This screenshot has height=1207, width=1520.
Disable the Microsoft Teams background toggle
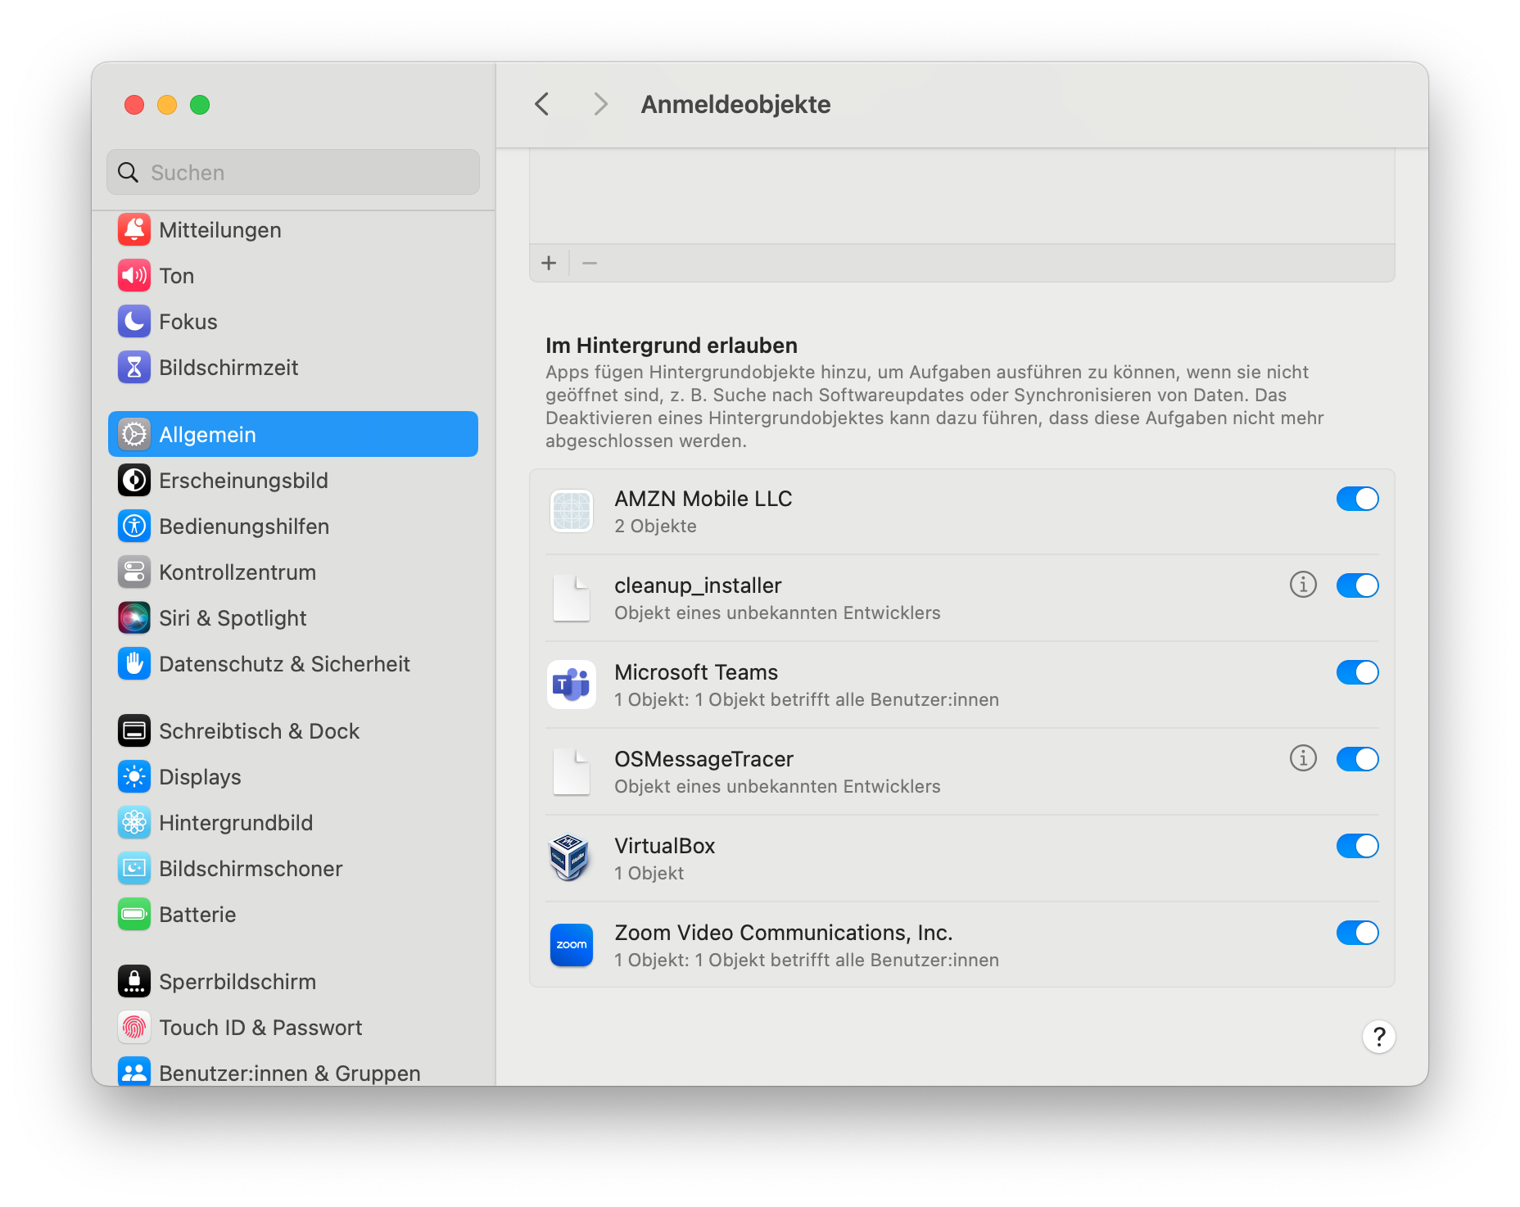[1357, 672]
